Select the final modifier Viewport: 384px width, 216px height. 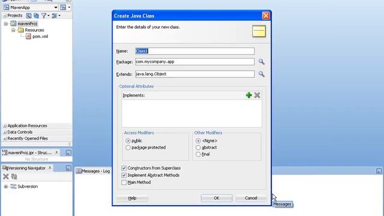(198, 154)
